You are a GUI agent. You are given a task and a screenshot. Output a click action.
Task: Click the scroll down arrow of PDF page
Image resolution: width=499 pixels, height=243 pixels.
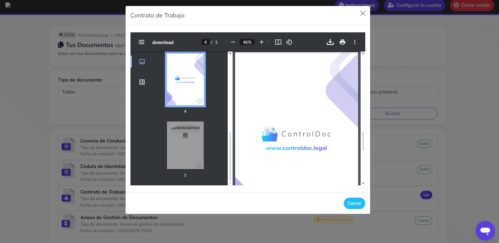point(363,183)
